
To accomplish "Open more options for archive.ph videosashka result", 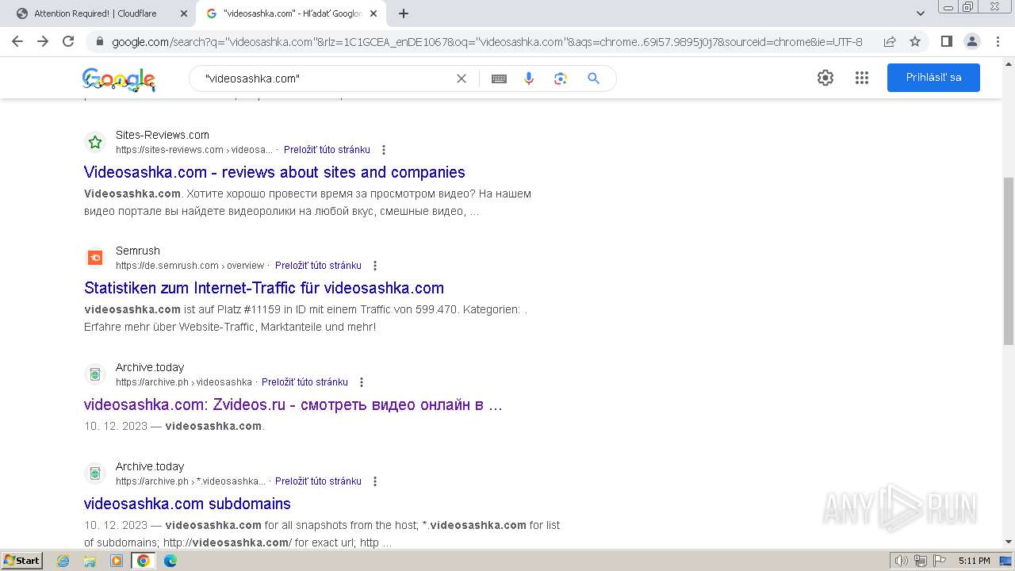I will coord(362,382).
